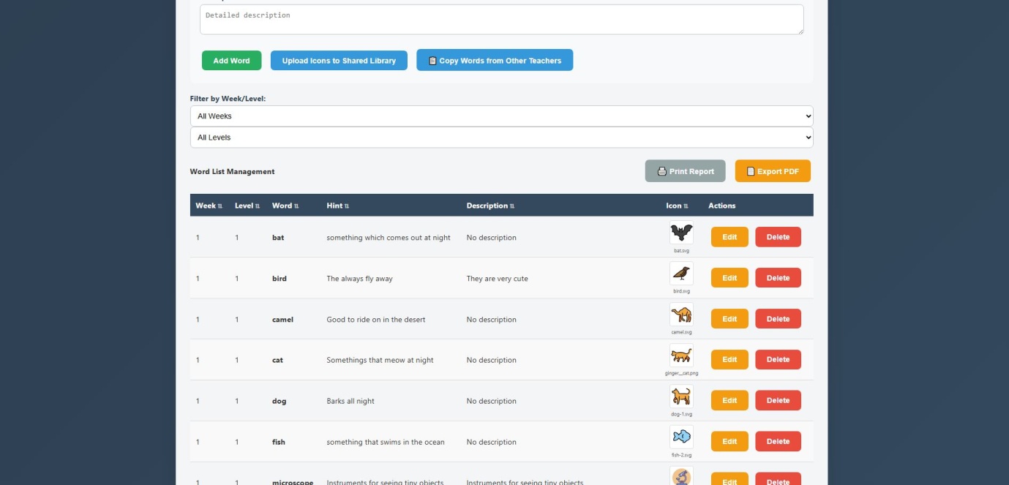Sort table by Word column header
Image resolution: width=1009 pixels, height=485 pixels.
point(285,206)
